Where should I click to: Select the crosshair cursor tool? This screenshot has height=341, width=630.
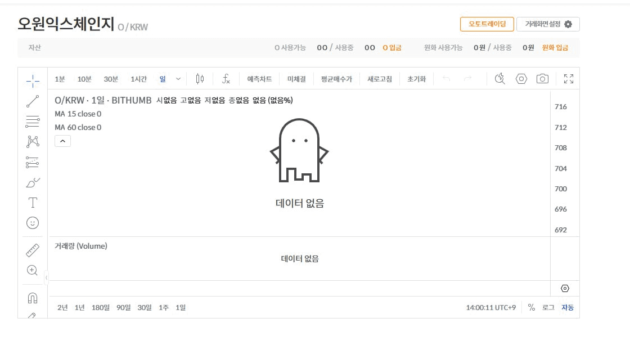coord(33,81)
